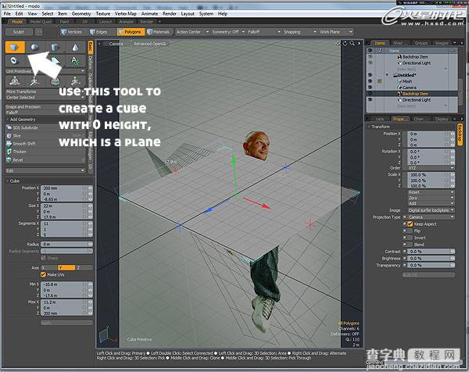Click the Center Selected button
This screenshot has height=372, width=469.
tap(45, 98)
